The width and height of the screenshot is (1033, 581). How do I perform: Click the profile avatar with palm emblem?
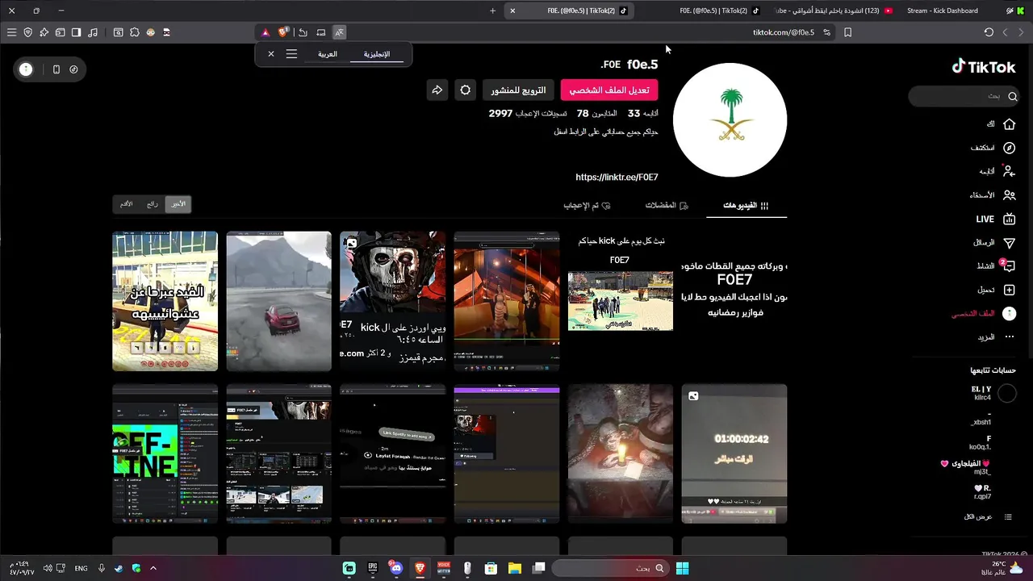[730, 119]
